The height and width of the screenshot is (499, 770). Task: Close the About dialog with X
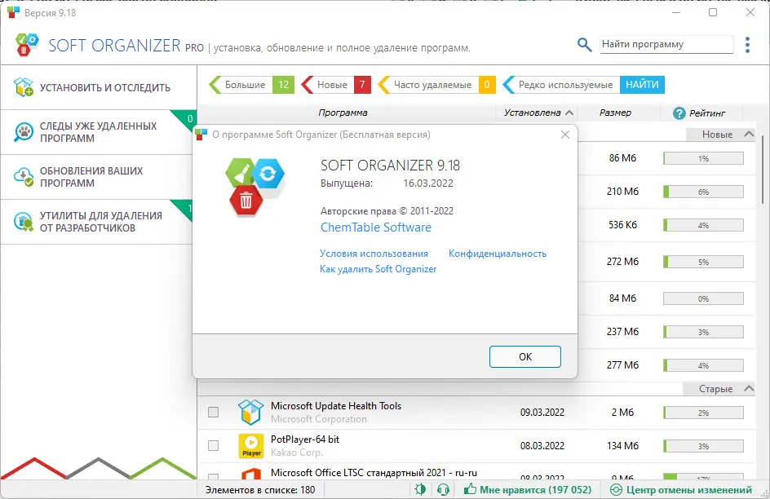click(x=565, y=135)
